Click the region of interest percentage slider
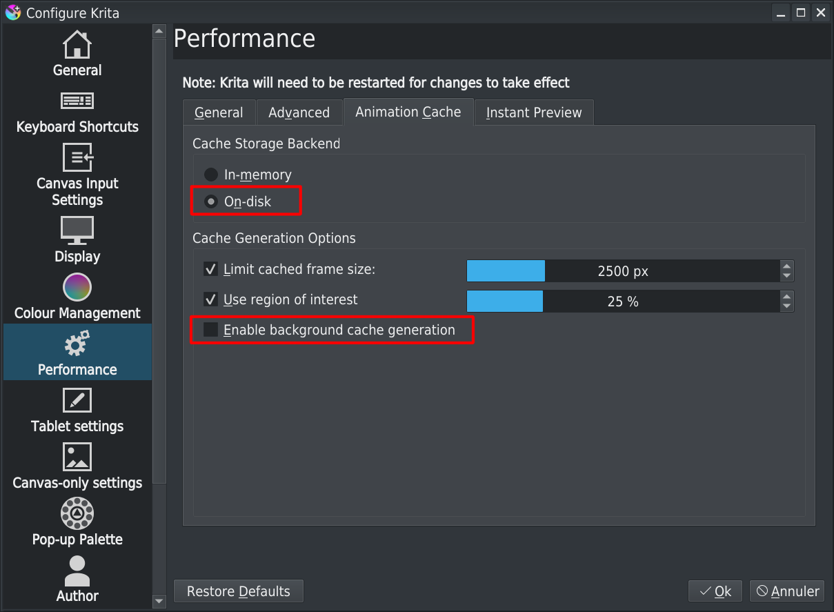This screenshot has width=834, height=612. [x=623, y=301]
